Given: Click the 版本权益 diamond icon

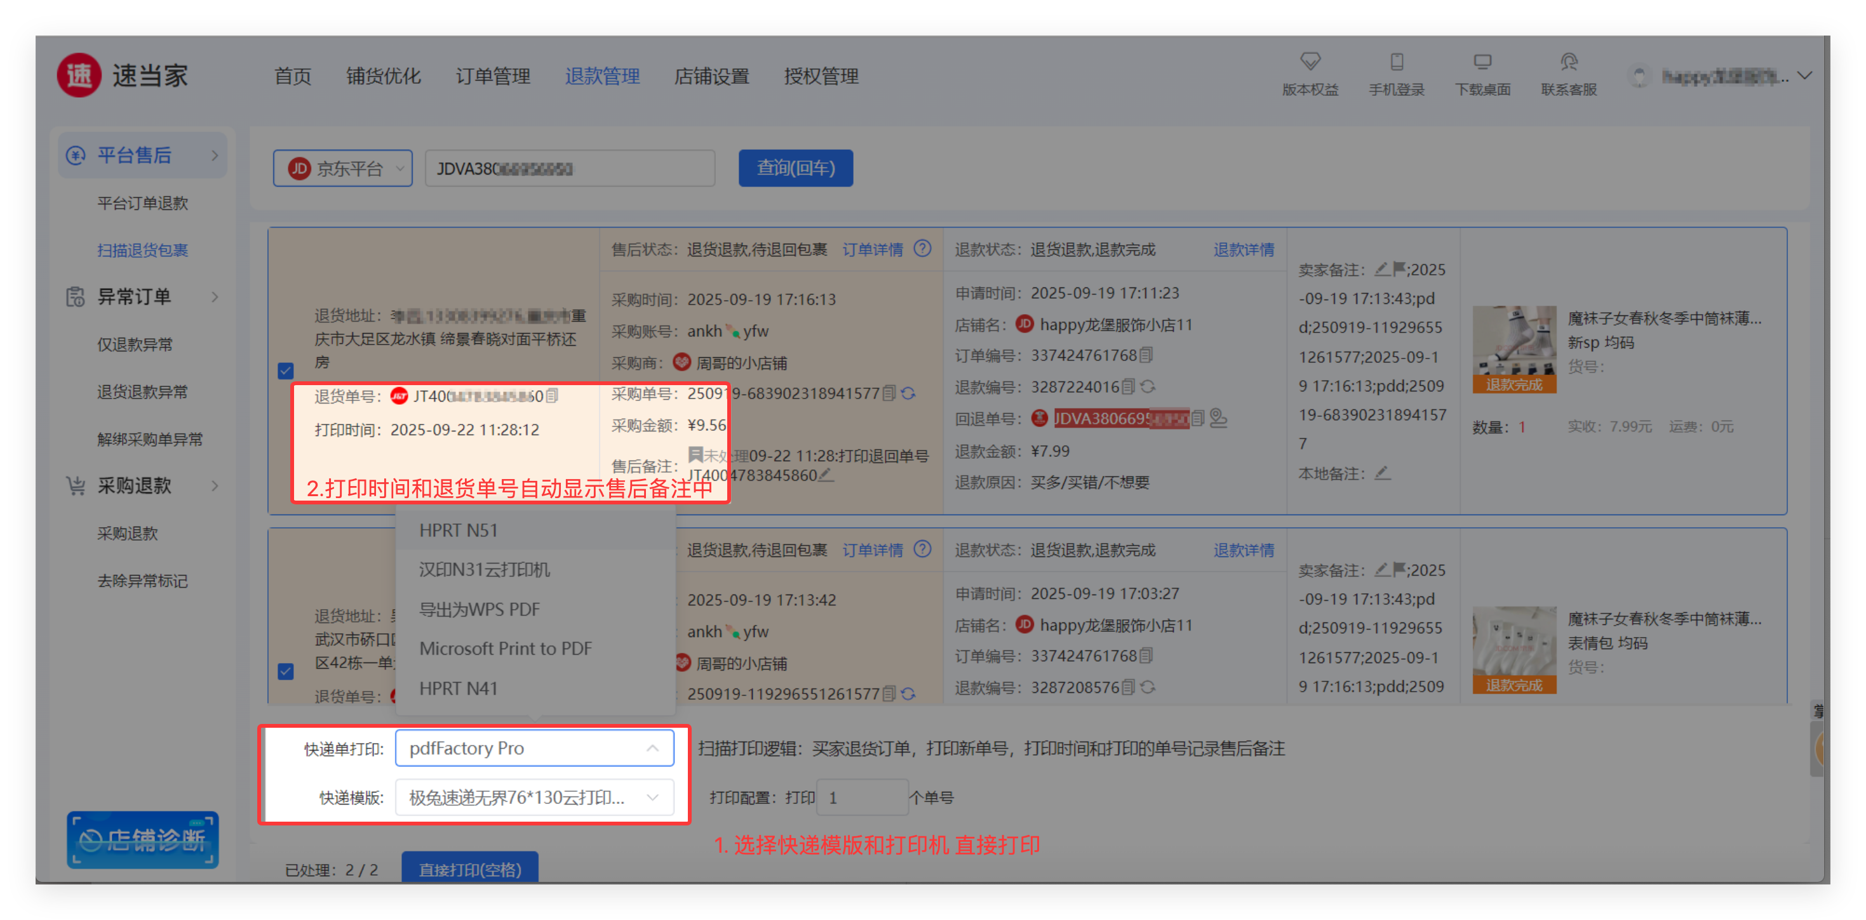Looking at the screenshot, I should 1310,62.
